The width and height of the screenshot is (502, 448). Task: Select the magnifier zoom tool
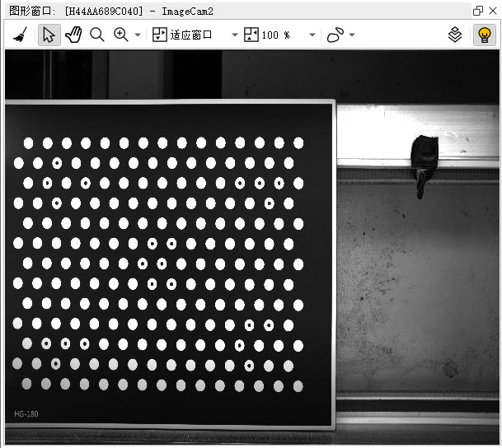pos(97,35)
